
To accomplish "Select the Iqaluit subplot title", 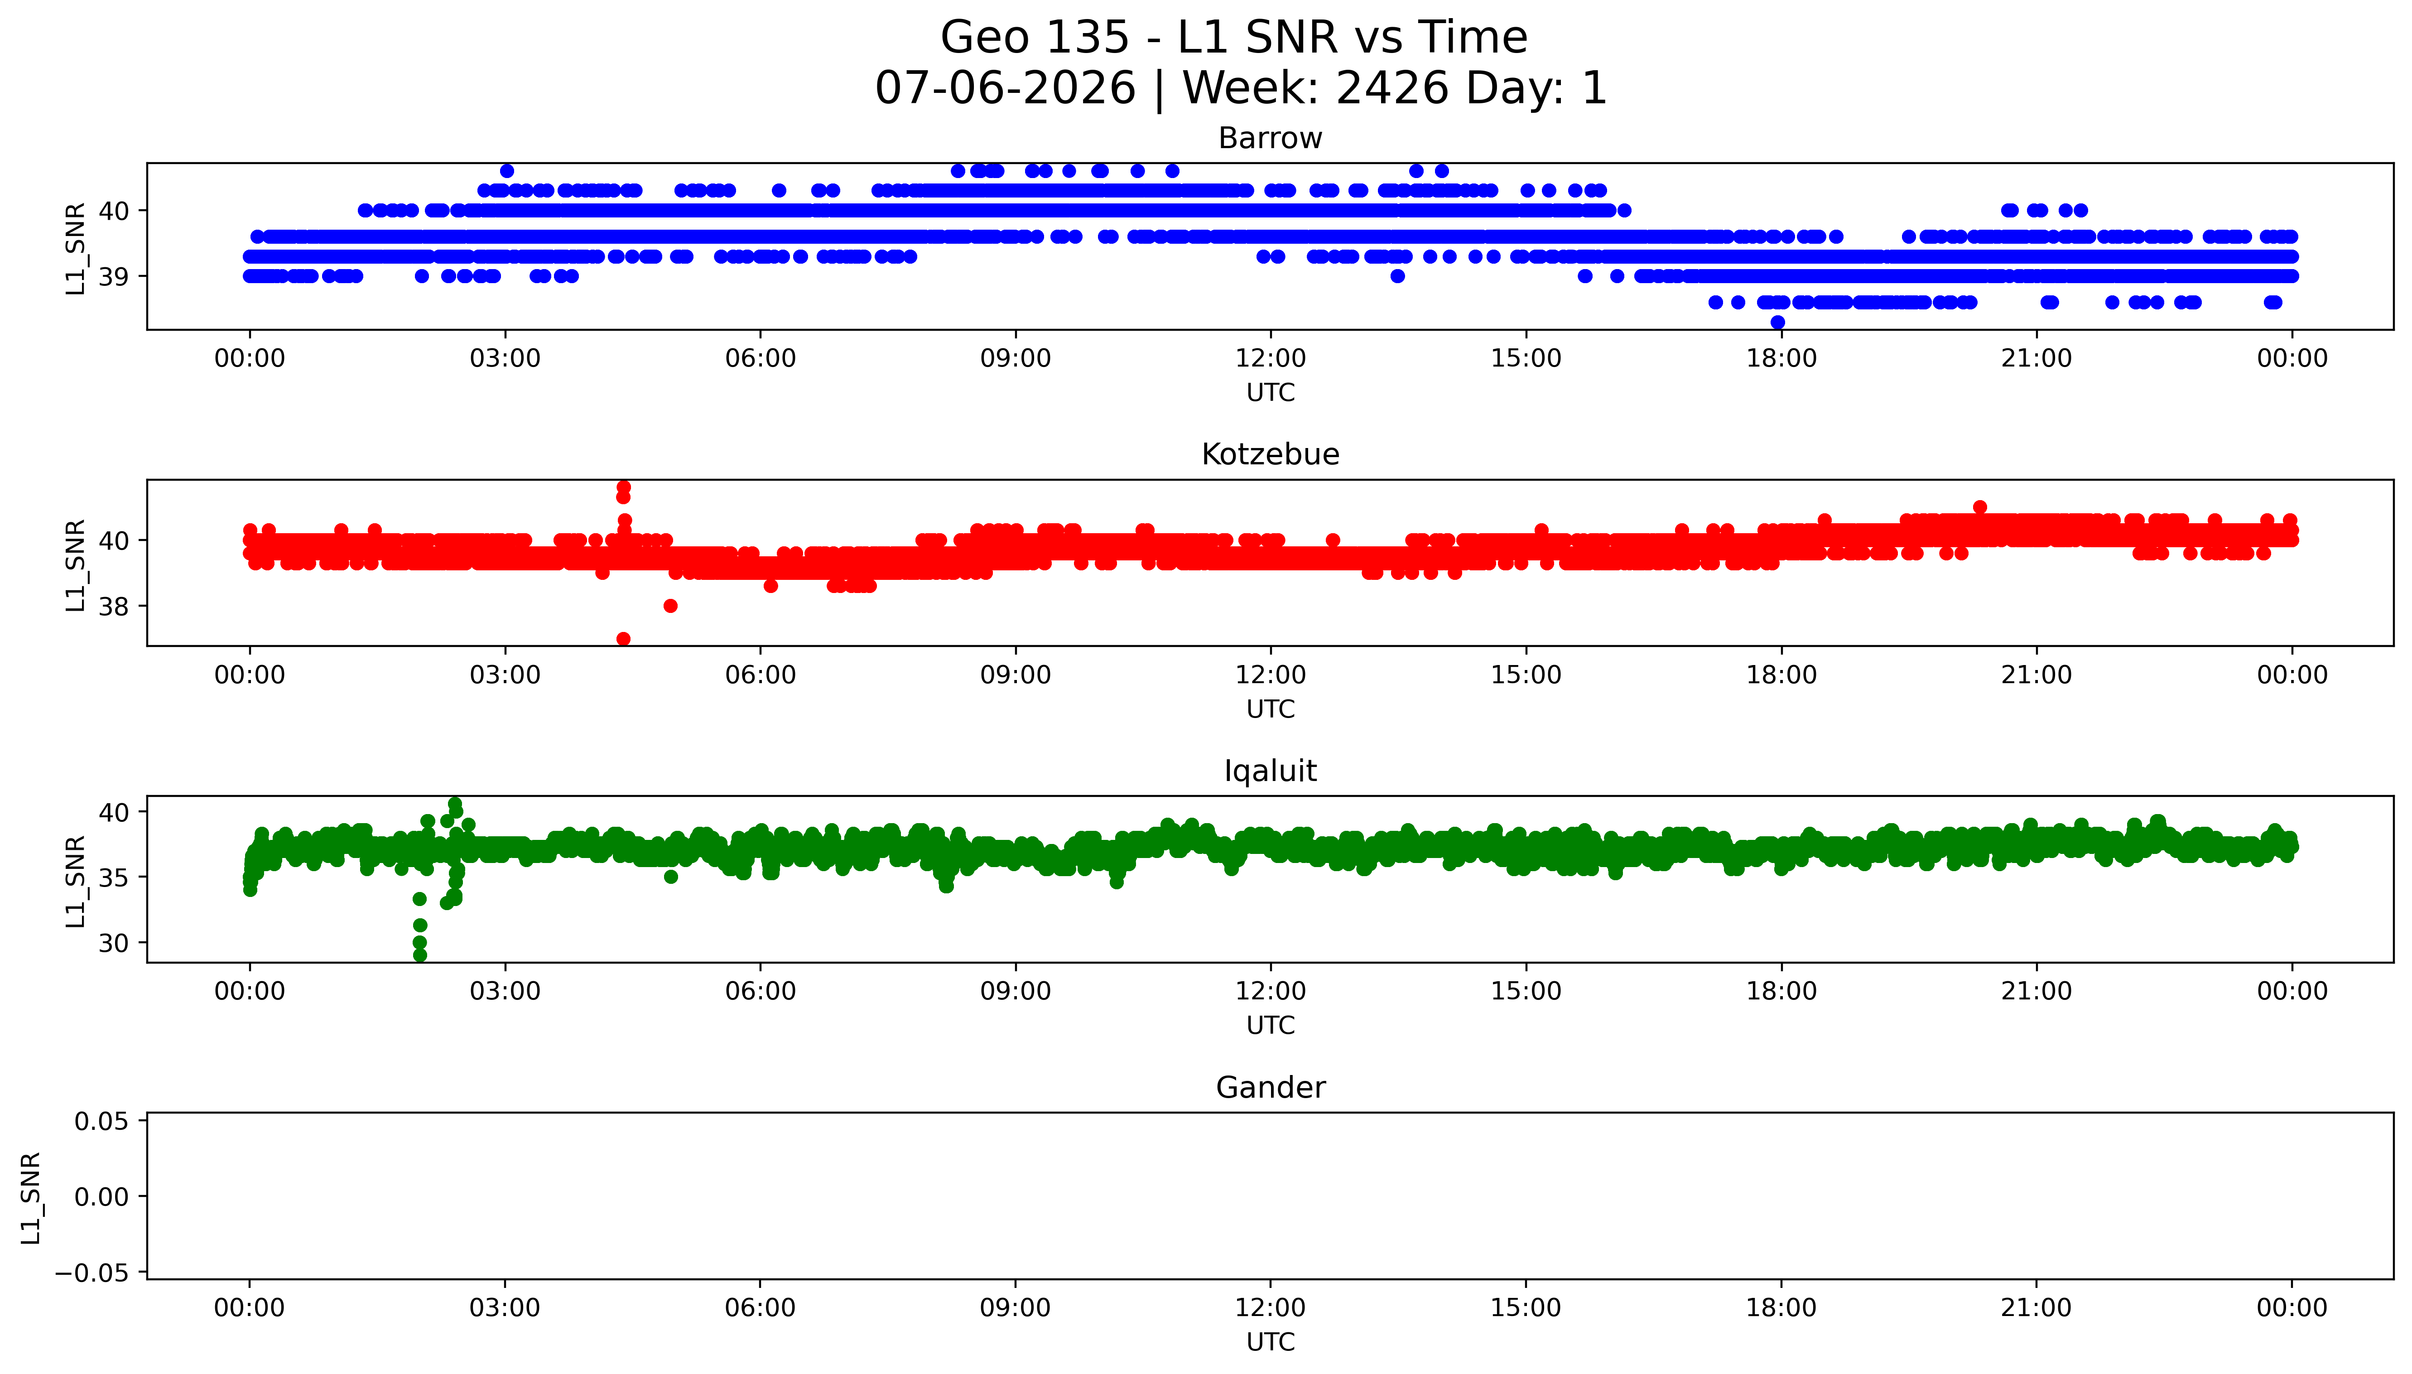I will (x=1270, y=772).
